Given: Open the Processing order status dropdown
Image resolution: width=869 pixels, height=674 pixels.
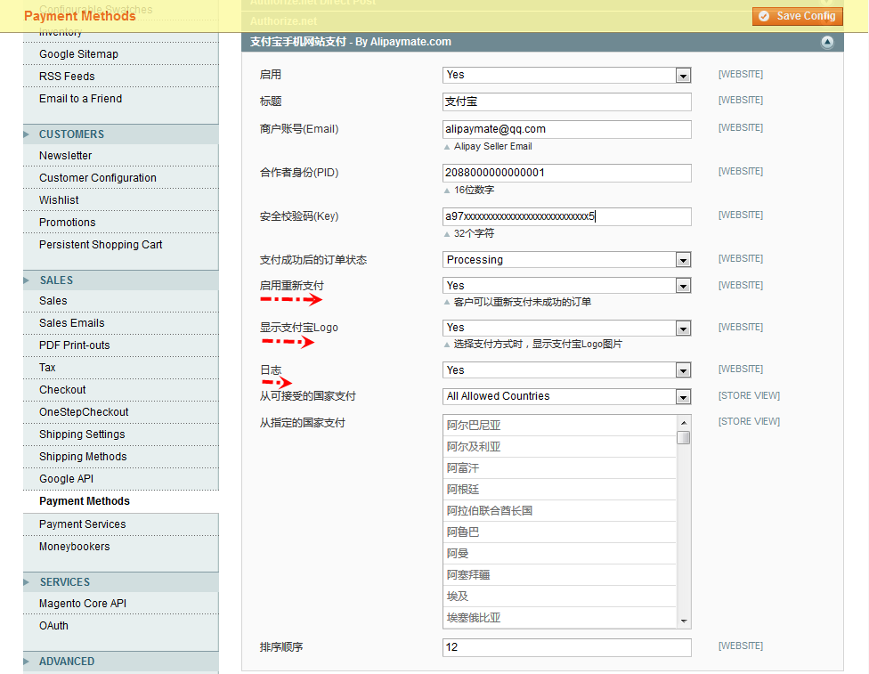Looking at the screenshot, I should click(566, 260).
